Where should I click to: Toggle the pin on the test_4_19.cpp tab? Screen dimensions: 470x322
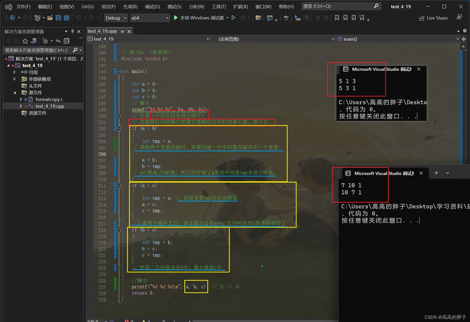(122, 31)
